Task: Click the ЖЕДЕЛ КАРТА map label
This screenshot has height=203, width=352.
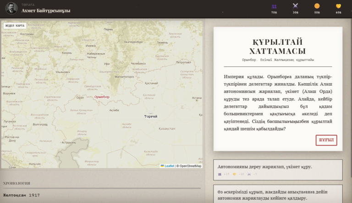Action: [15, 26]
